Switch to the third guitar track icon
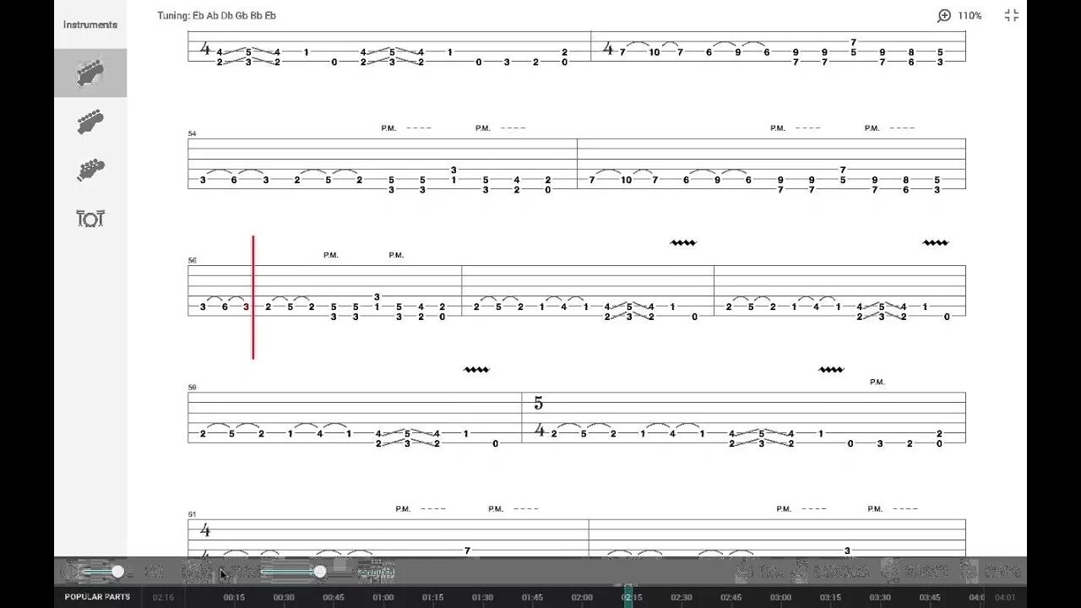The width and height of the screenshot is (1081, 608). 90,170
